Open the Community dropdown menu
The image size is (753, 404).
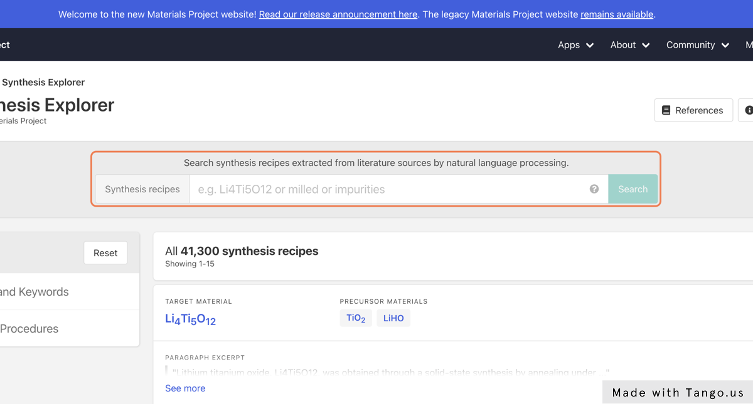[697, 44]
